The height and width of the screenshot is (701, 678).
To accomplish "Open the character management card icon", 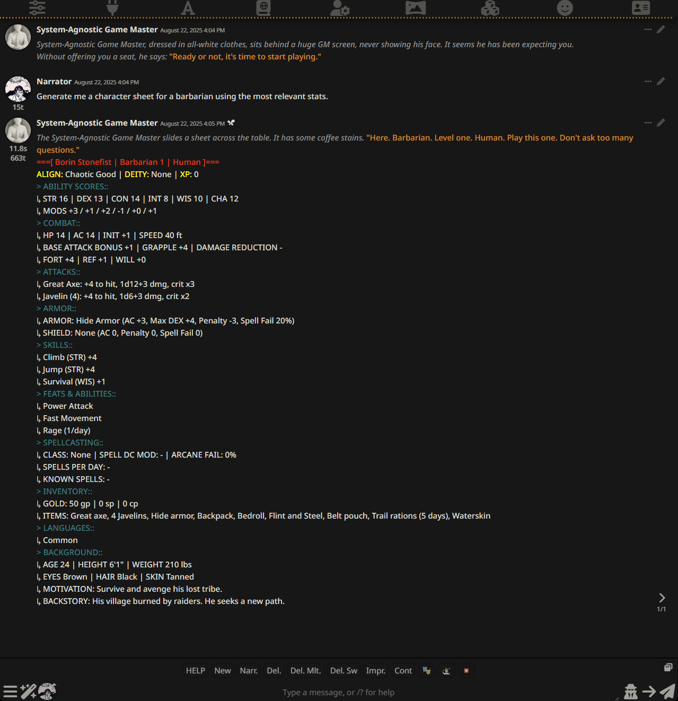I will point(641,7).
